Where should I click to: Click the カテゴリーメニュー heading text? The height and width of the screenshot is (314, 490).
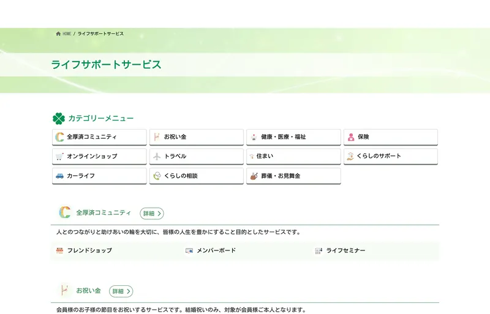(x=101, y=119)
